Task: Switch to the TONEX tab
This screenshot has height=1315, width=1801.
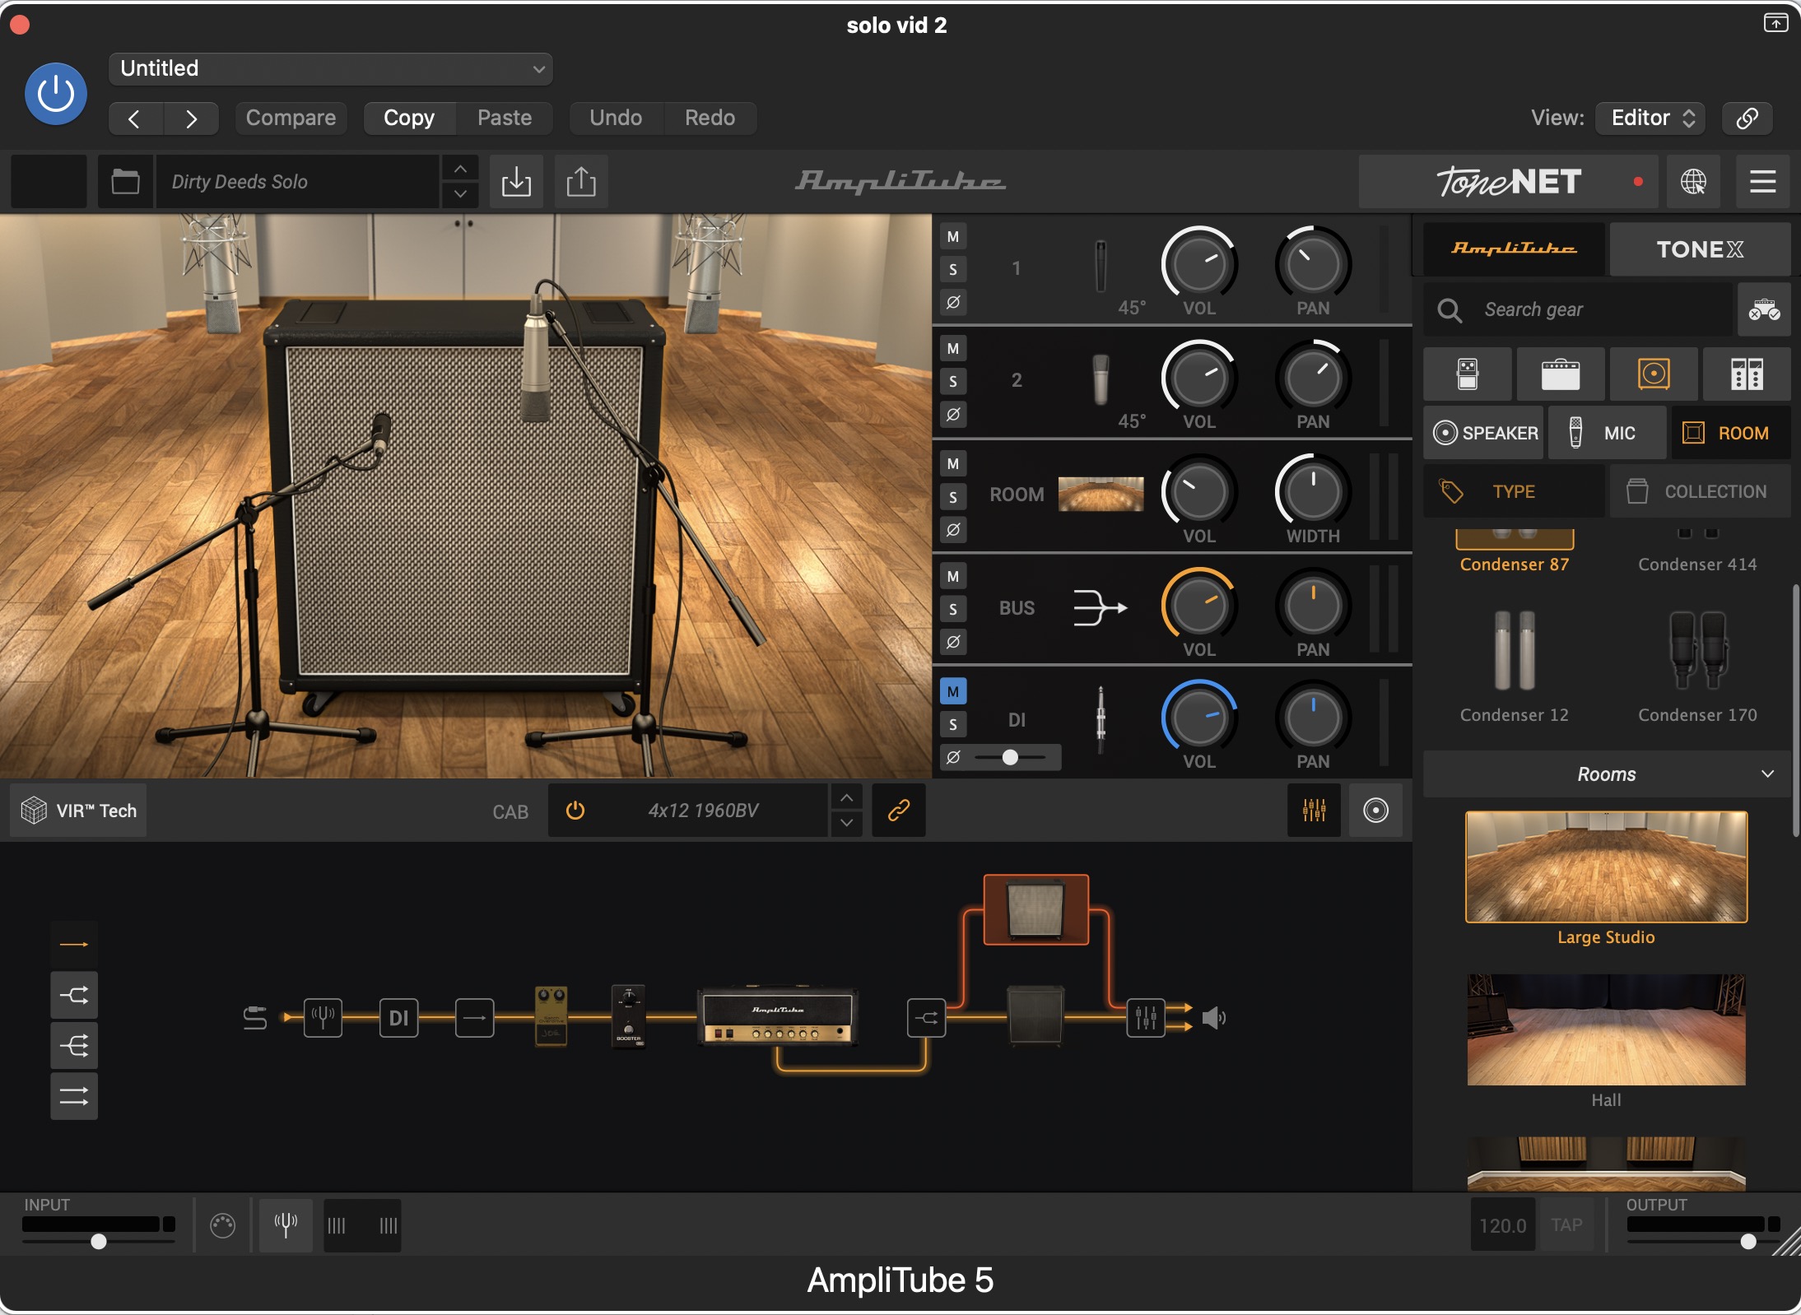Action: [1699, 249]
